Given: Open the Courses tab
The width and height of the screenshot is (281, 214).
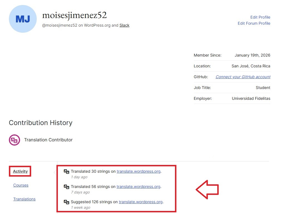Looking at the screenshot, I should coord(21,185).
